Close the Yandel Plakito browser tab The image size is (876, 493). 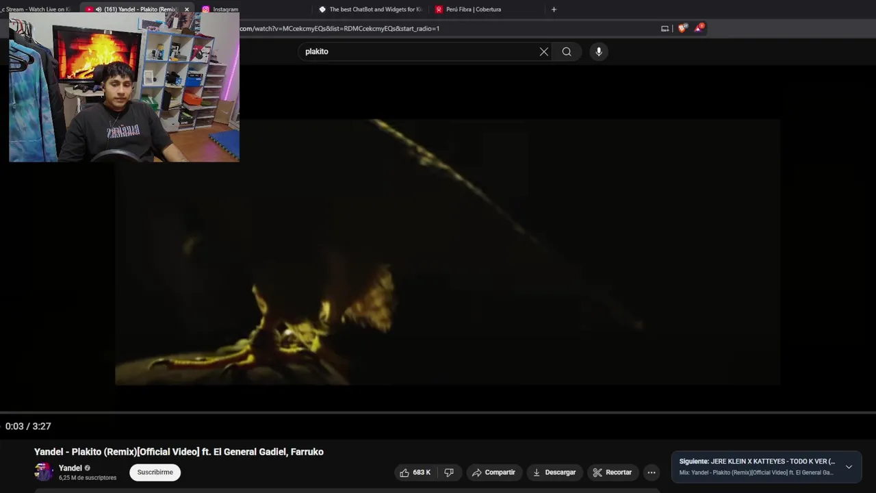187,10
